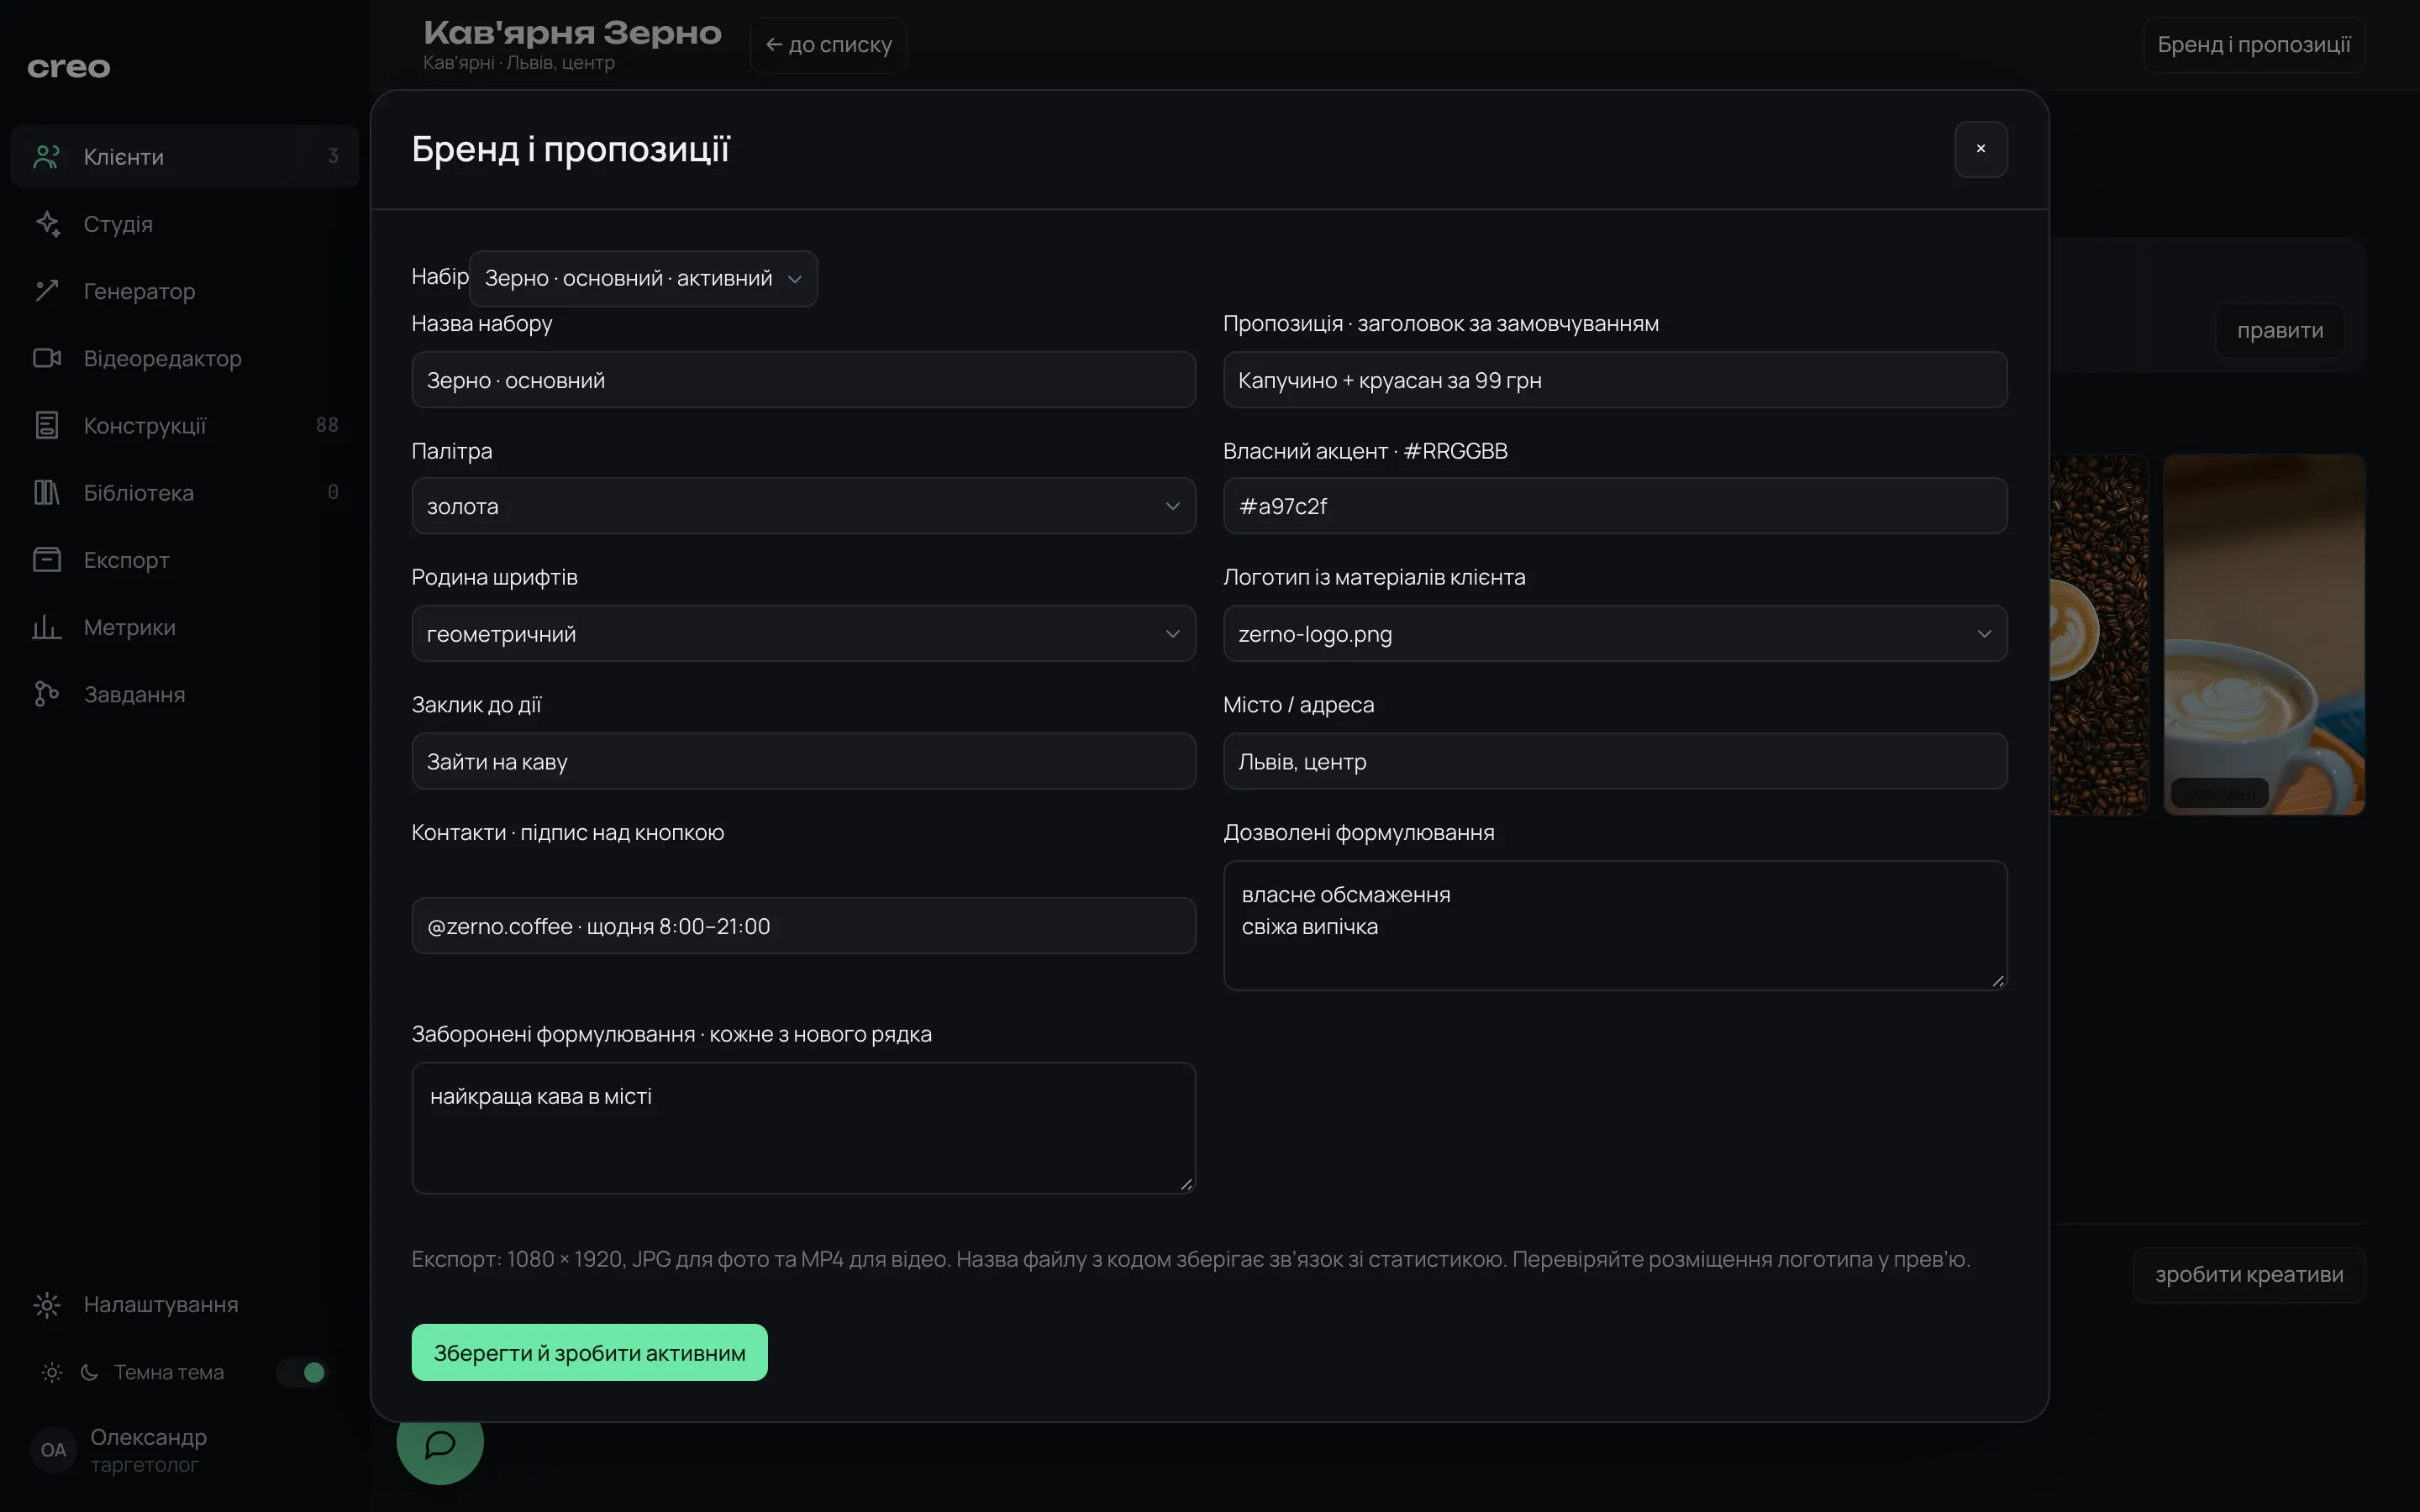Open the Родина шрифтів dropdown

803,633
